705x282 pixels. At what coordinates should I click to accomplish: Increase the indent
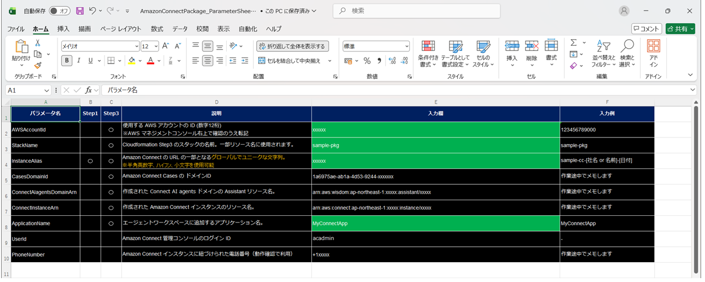(x=245, y=61)
